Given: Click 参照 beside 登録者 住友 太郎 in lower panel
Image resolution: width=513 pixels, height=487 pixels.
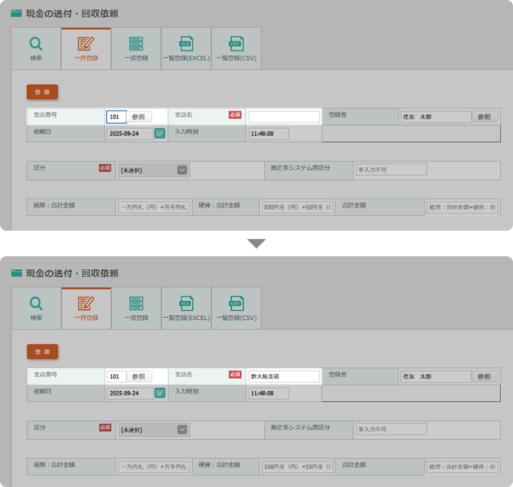Looking at the screenshot, I should point(485,376).
